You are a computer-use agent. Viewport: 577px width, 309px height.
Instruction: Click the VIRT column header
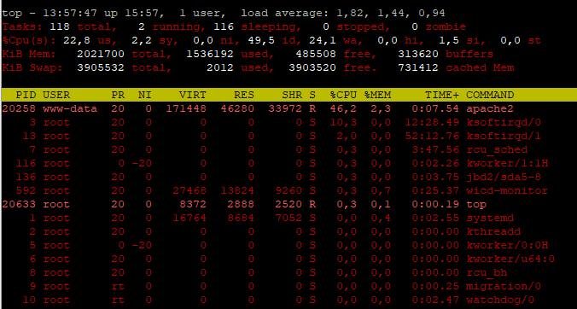click(x=192, y=95)
